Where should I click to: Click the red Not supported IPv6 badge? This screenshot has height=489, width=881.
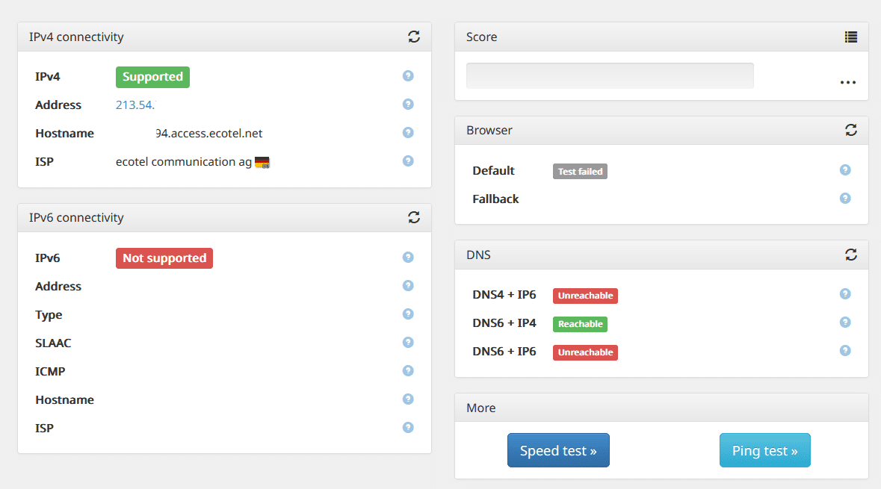pyautogui.click(x=164, y=258)
